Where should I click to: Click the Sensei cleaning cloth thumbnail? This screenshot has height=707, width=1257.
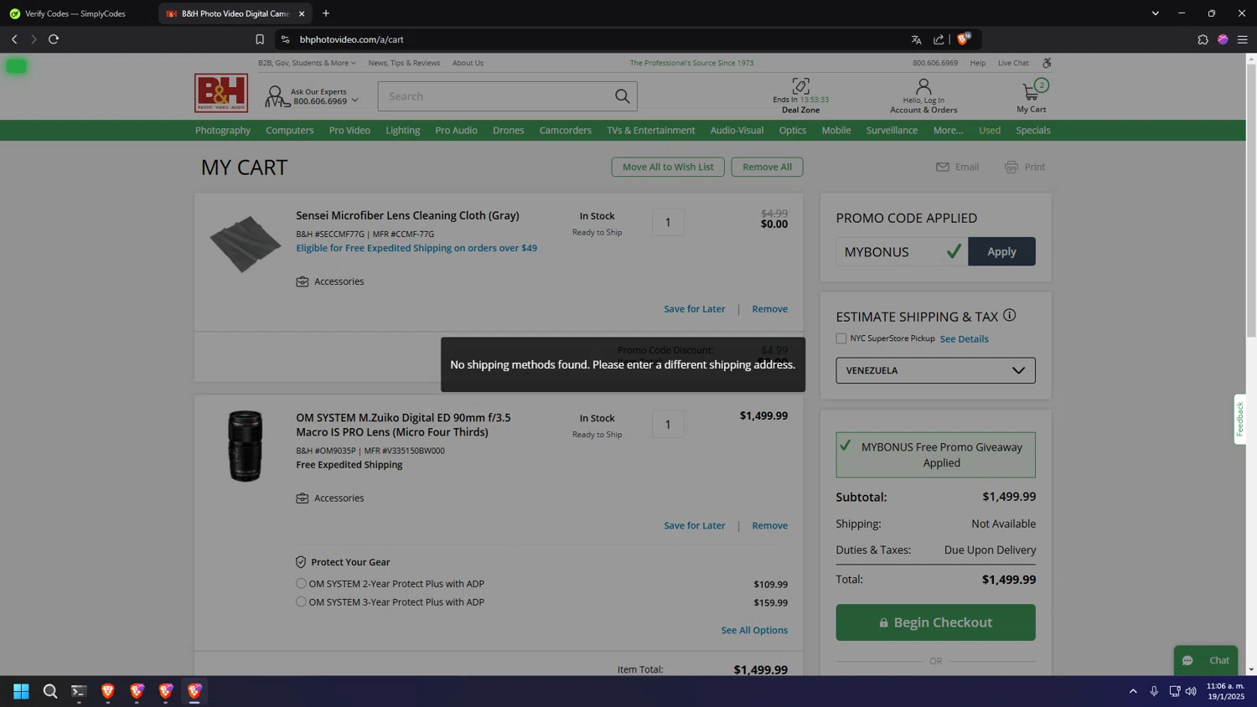pos(246,244)
